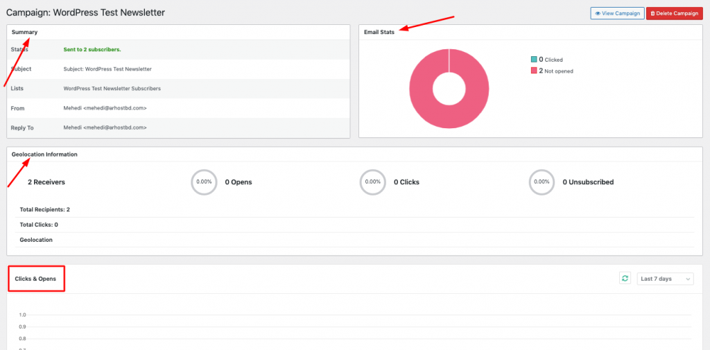
Task: Click the 0.8 axis label on chart
Action: [x=22, y=338]
